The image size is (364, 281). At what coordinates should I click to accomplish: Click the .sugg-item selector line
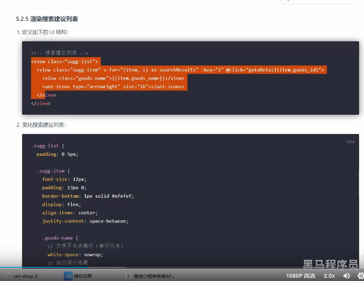pyautogui.click(x=53, y=171)
